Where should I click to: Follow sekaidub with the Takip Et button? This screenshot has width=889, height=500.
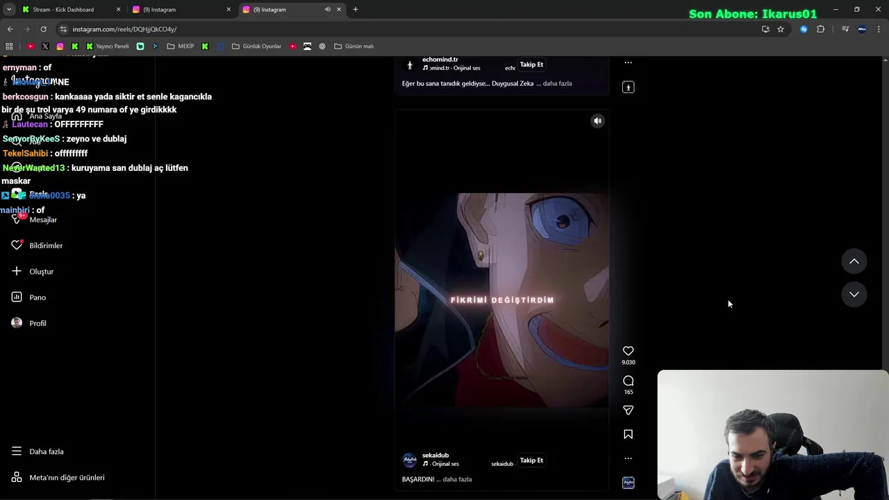[531, 460]
